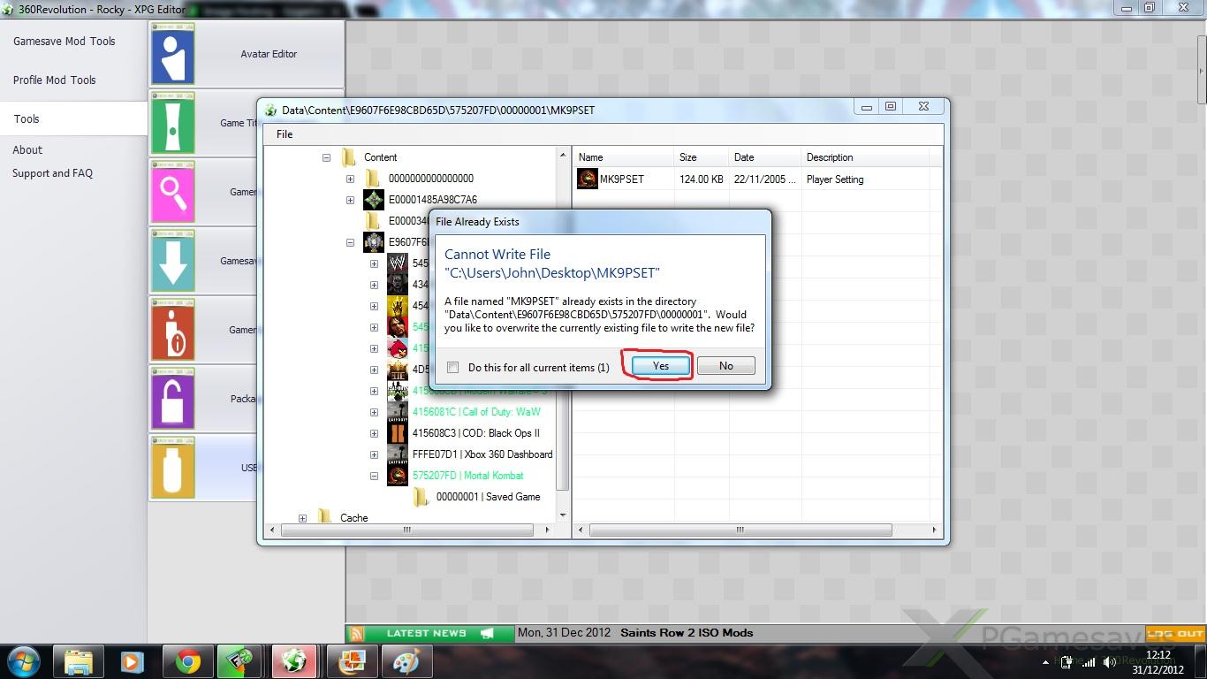Click the green Xbox console Game Title icon
The image size is (1207, 679).
coord(172,123)
